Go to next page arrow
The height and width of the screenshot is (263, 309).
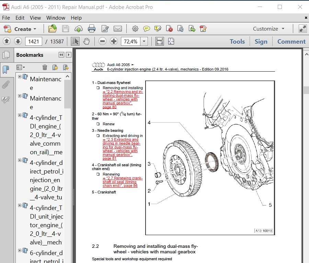18,42
